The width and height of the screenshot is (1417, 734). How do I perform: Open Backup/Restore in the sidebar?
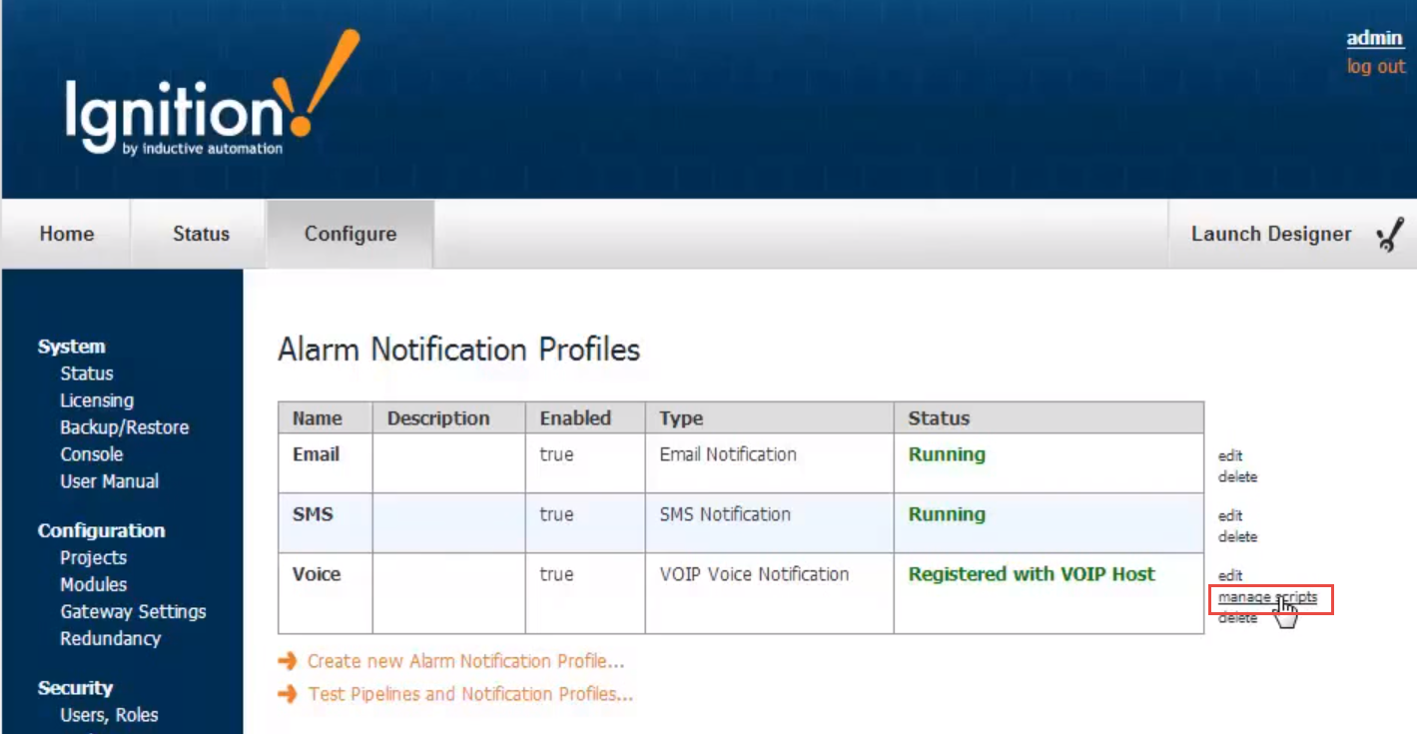[124, 427]
